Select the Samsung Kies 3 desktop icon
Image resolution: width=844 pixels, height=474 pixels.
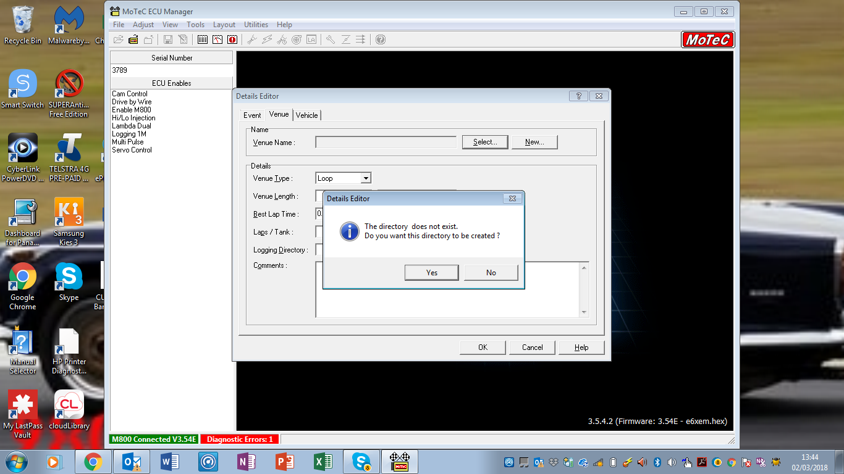click(x=69, y=222)
